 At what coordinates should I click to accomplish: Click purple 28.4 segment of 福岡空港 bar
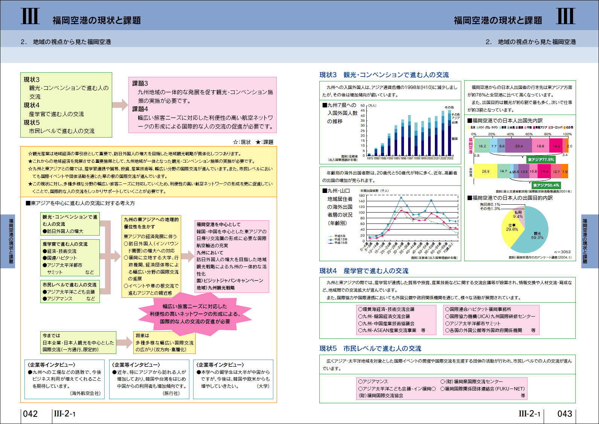[518, 146]
